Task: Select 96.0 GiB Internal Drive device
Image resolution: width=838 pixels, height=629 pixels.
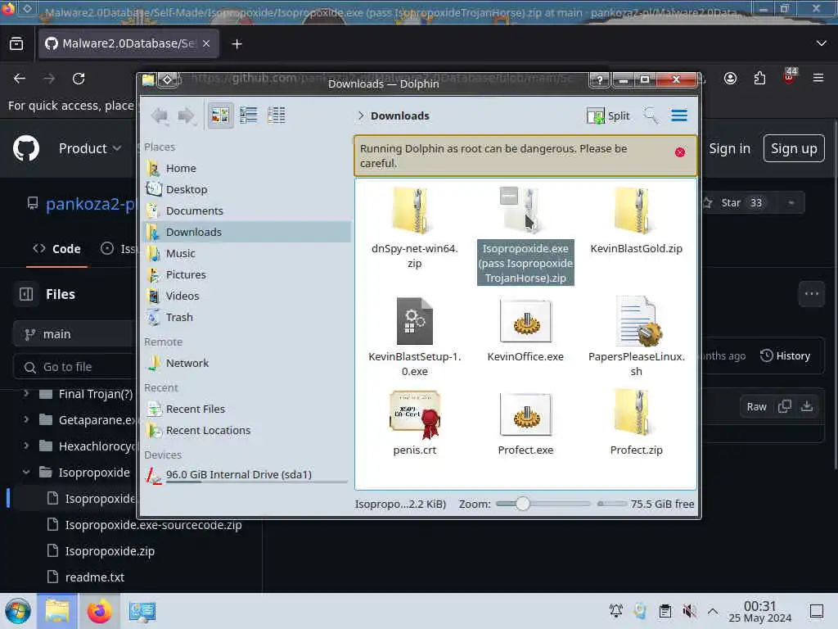Action: coord(248,474)
